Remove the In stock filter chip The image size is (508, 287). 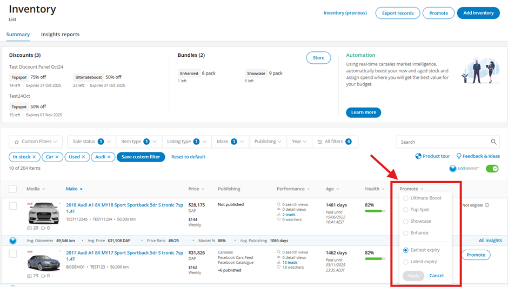pyautogui.click(x=34, y=157)
